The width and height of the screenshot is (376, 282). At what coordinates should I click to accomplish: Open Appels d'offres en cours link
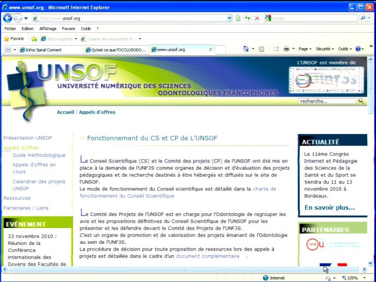pyautogui.click(x=34, y=168)
